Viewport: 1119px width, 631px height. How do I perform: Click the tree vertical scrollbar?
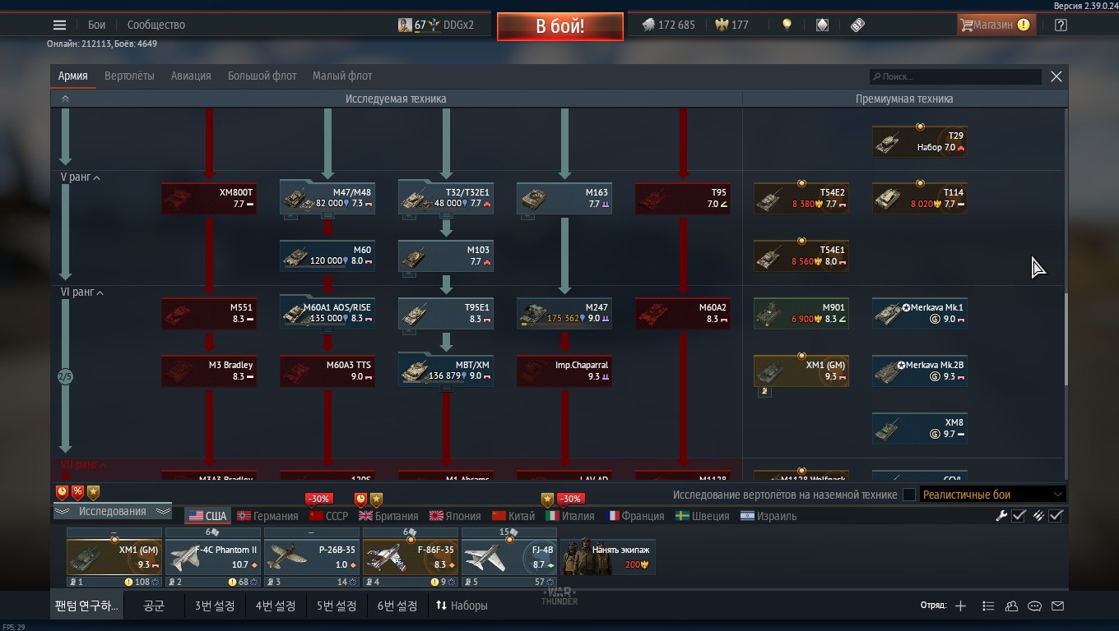pos(1066,339)
